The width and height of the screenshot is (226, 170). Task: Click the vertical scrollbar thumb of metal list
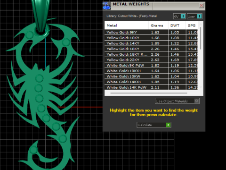[201, 38]
